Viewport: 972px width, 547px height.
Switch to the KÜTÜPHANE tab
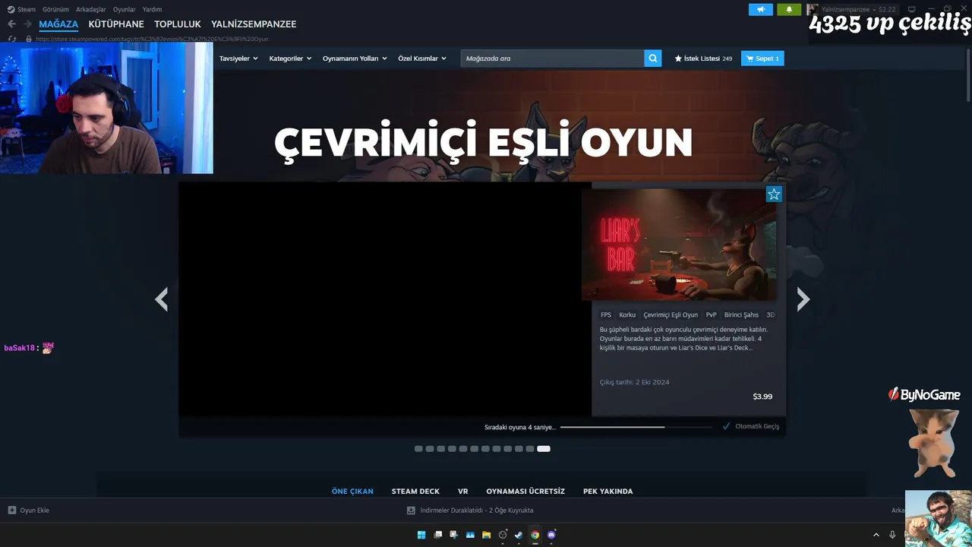116,24
